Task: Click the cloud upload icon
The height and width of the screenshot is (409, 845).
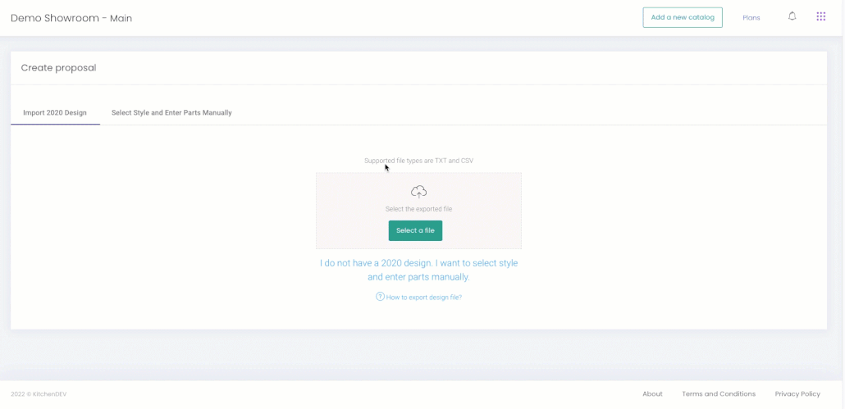Action: (418, 192)
